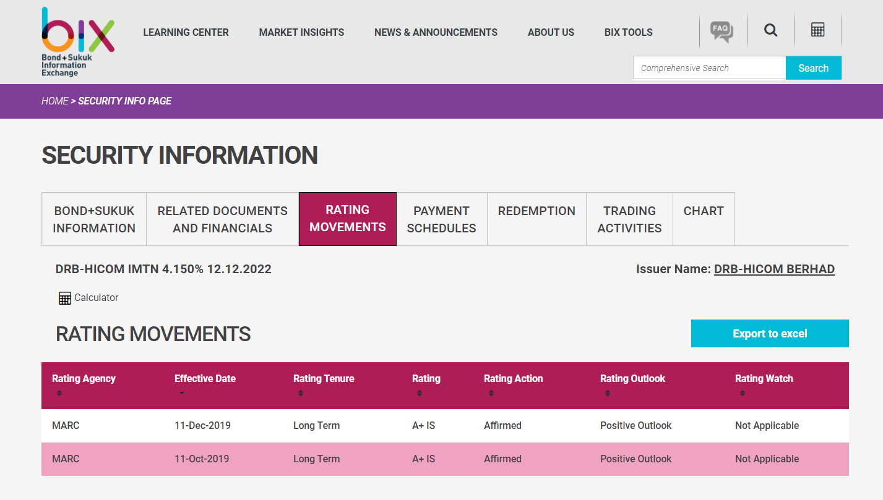Open the calculator icon in top header
The height and width of the screenshot is (500, 883).
(x=818, y=30)
